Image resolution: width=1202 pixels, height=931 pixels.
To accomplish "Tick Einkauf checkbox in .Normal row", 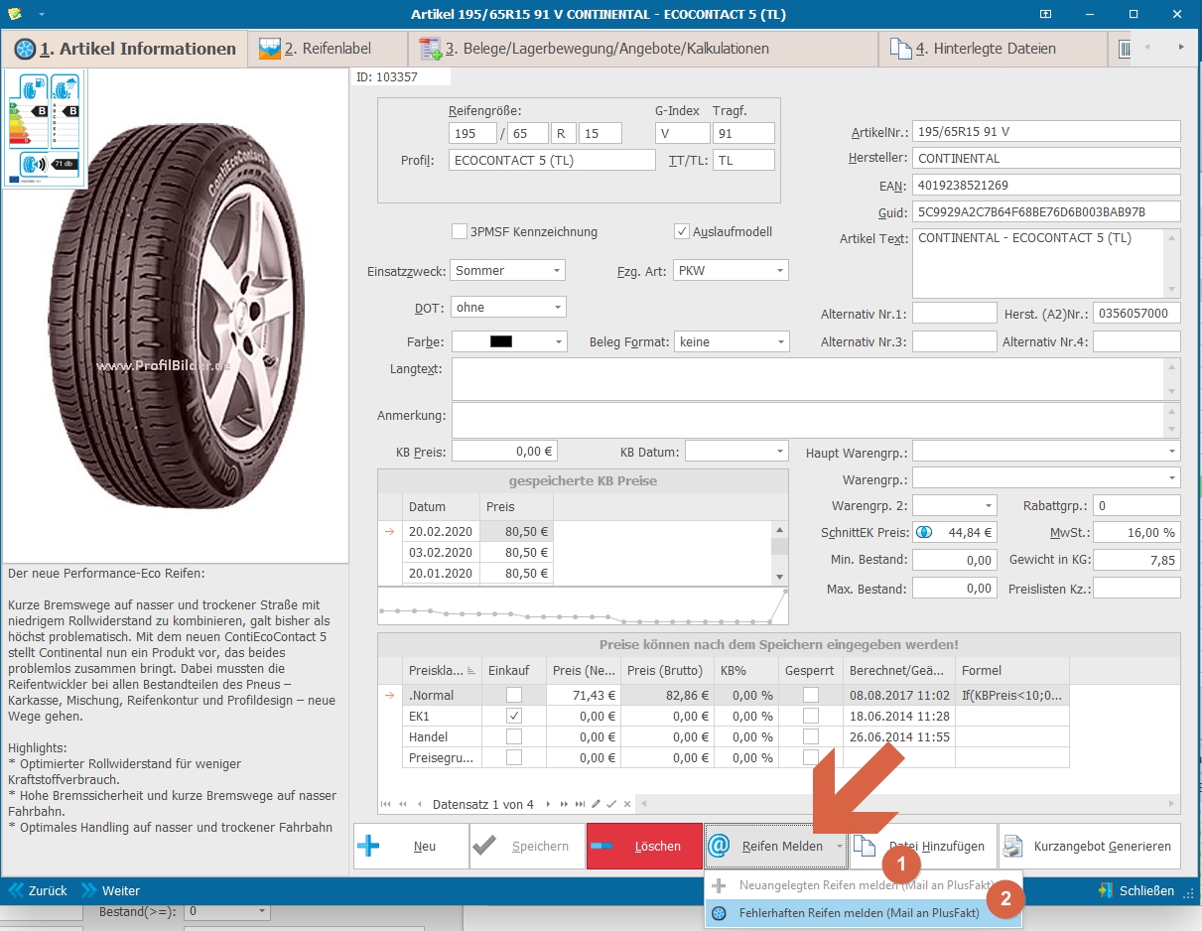I will click(514, 695).
